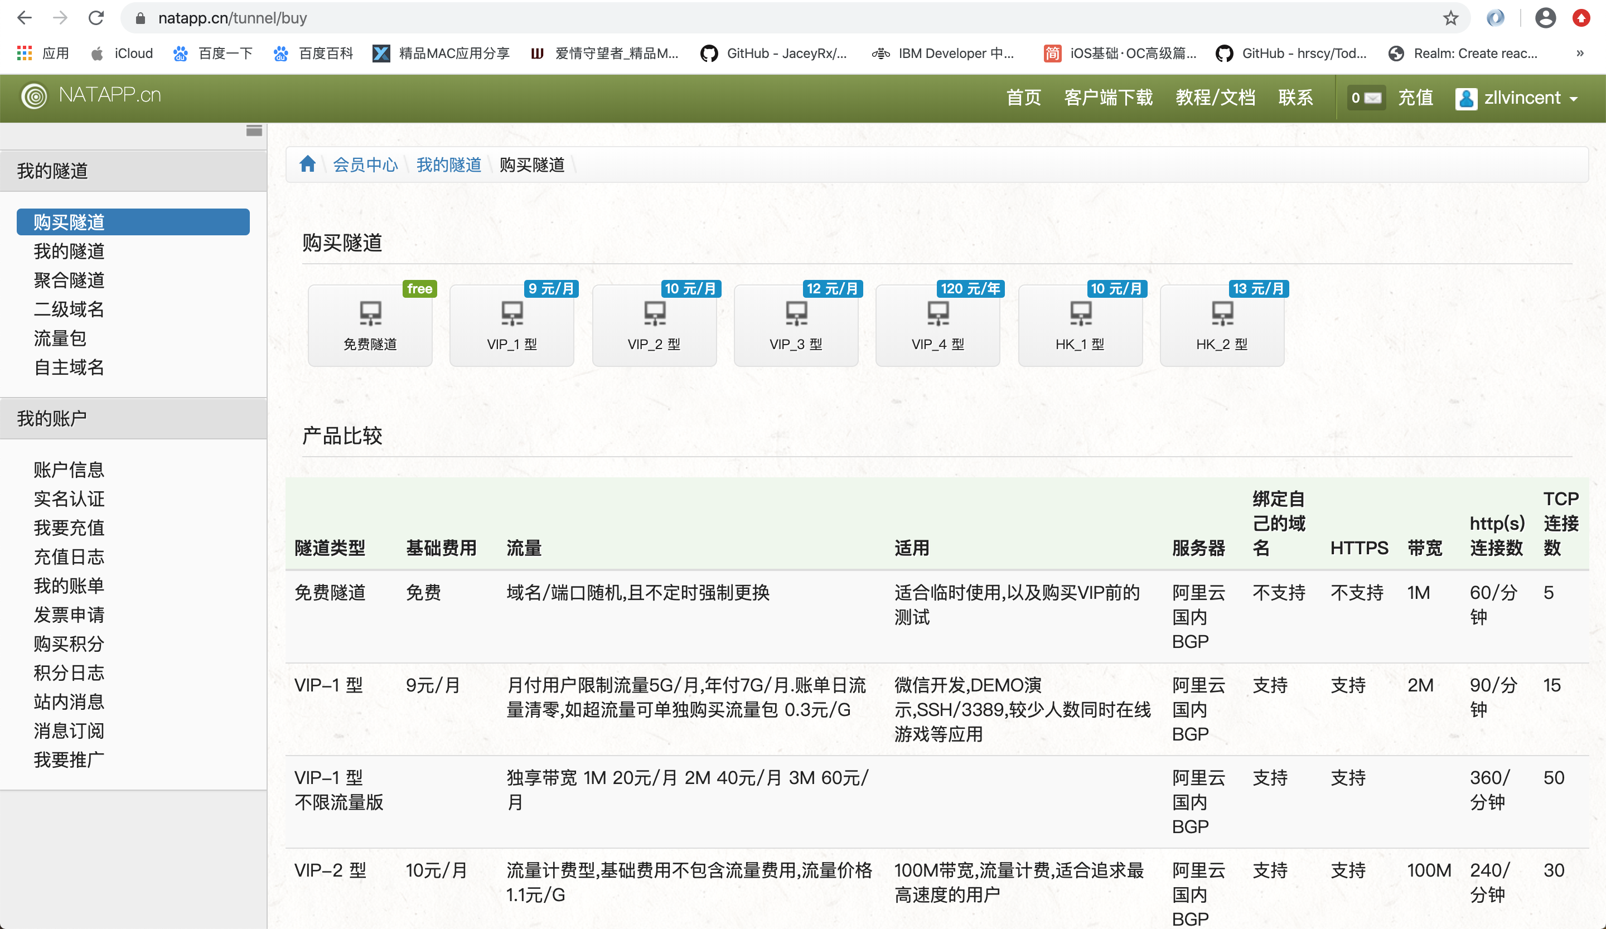1606x929 pixels.
Task: Expand the hidden bookmarks overflow chevron
Action: pyautogui.click(x=1580, y=54)
